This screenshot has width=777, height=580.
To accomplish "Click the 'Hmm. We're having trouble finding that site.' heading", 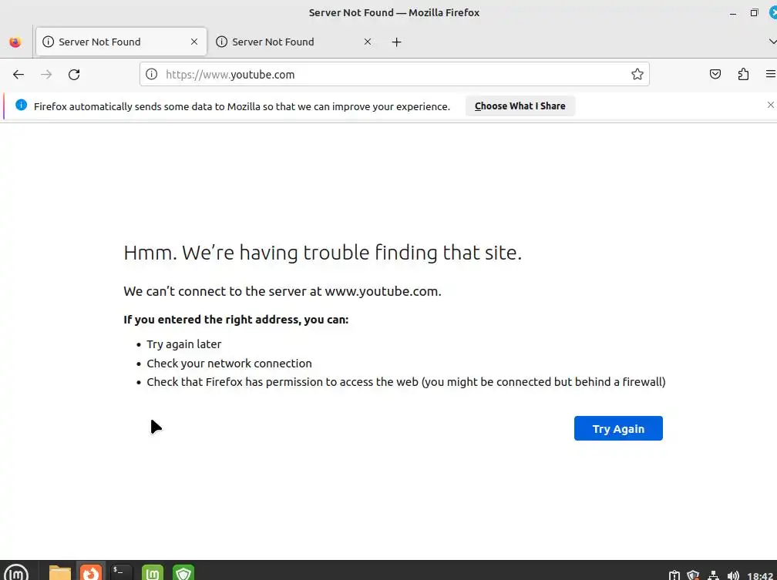I will [322, 253].
